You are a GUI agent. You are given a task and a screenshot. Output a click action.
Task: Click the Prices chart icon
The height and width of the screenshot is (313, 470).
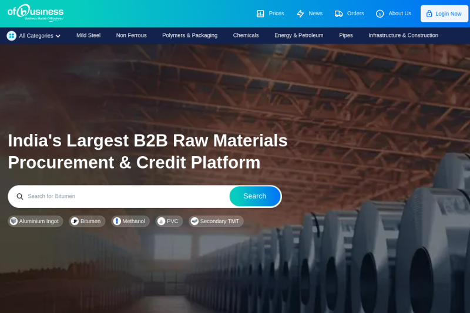click(x=260, y=14)
